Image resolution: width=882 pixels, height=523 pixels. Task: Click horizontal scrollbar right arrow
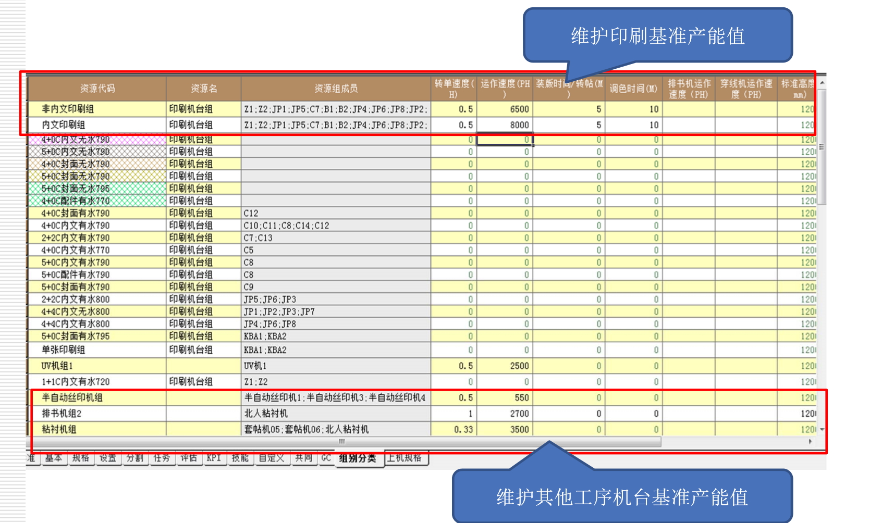(x=810, y=442)
